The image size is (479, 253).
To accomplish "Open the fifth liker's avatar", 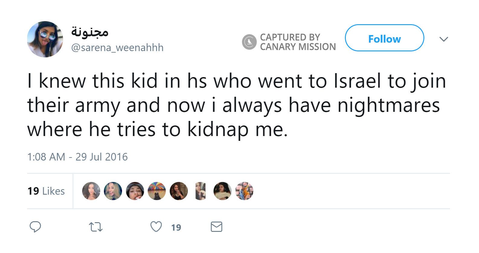I will pos(179,191).
